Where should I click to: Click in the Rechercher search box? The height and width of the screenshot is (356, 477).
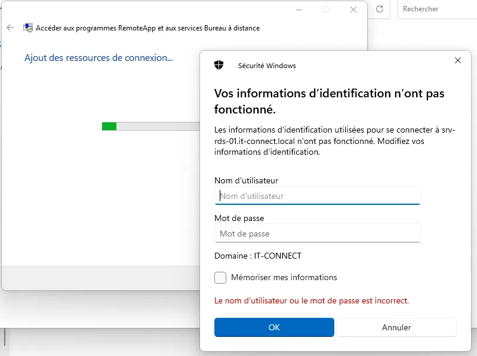point(436,10)
